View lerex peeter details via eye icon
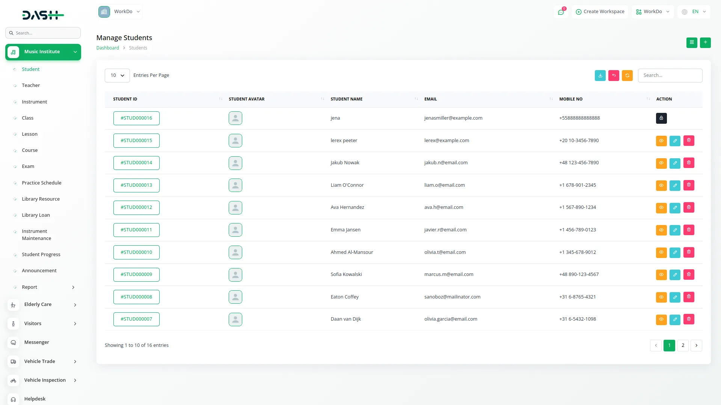The width and height of the screenshot is (721, 405). click(661, 141)
